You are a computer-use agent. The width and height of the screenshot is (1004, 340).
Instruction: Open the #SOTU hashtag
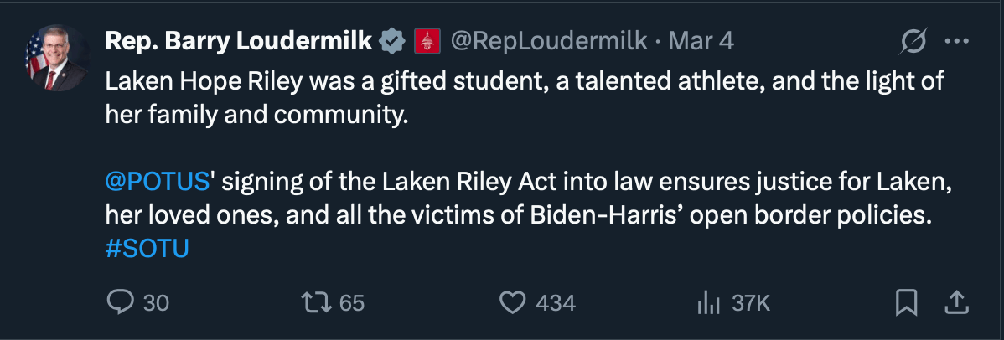point(147,250)
